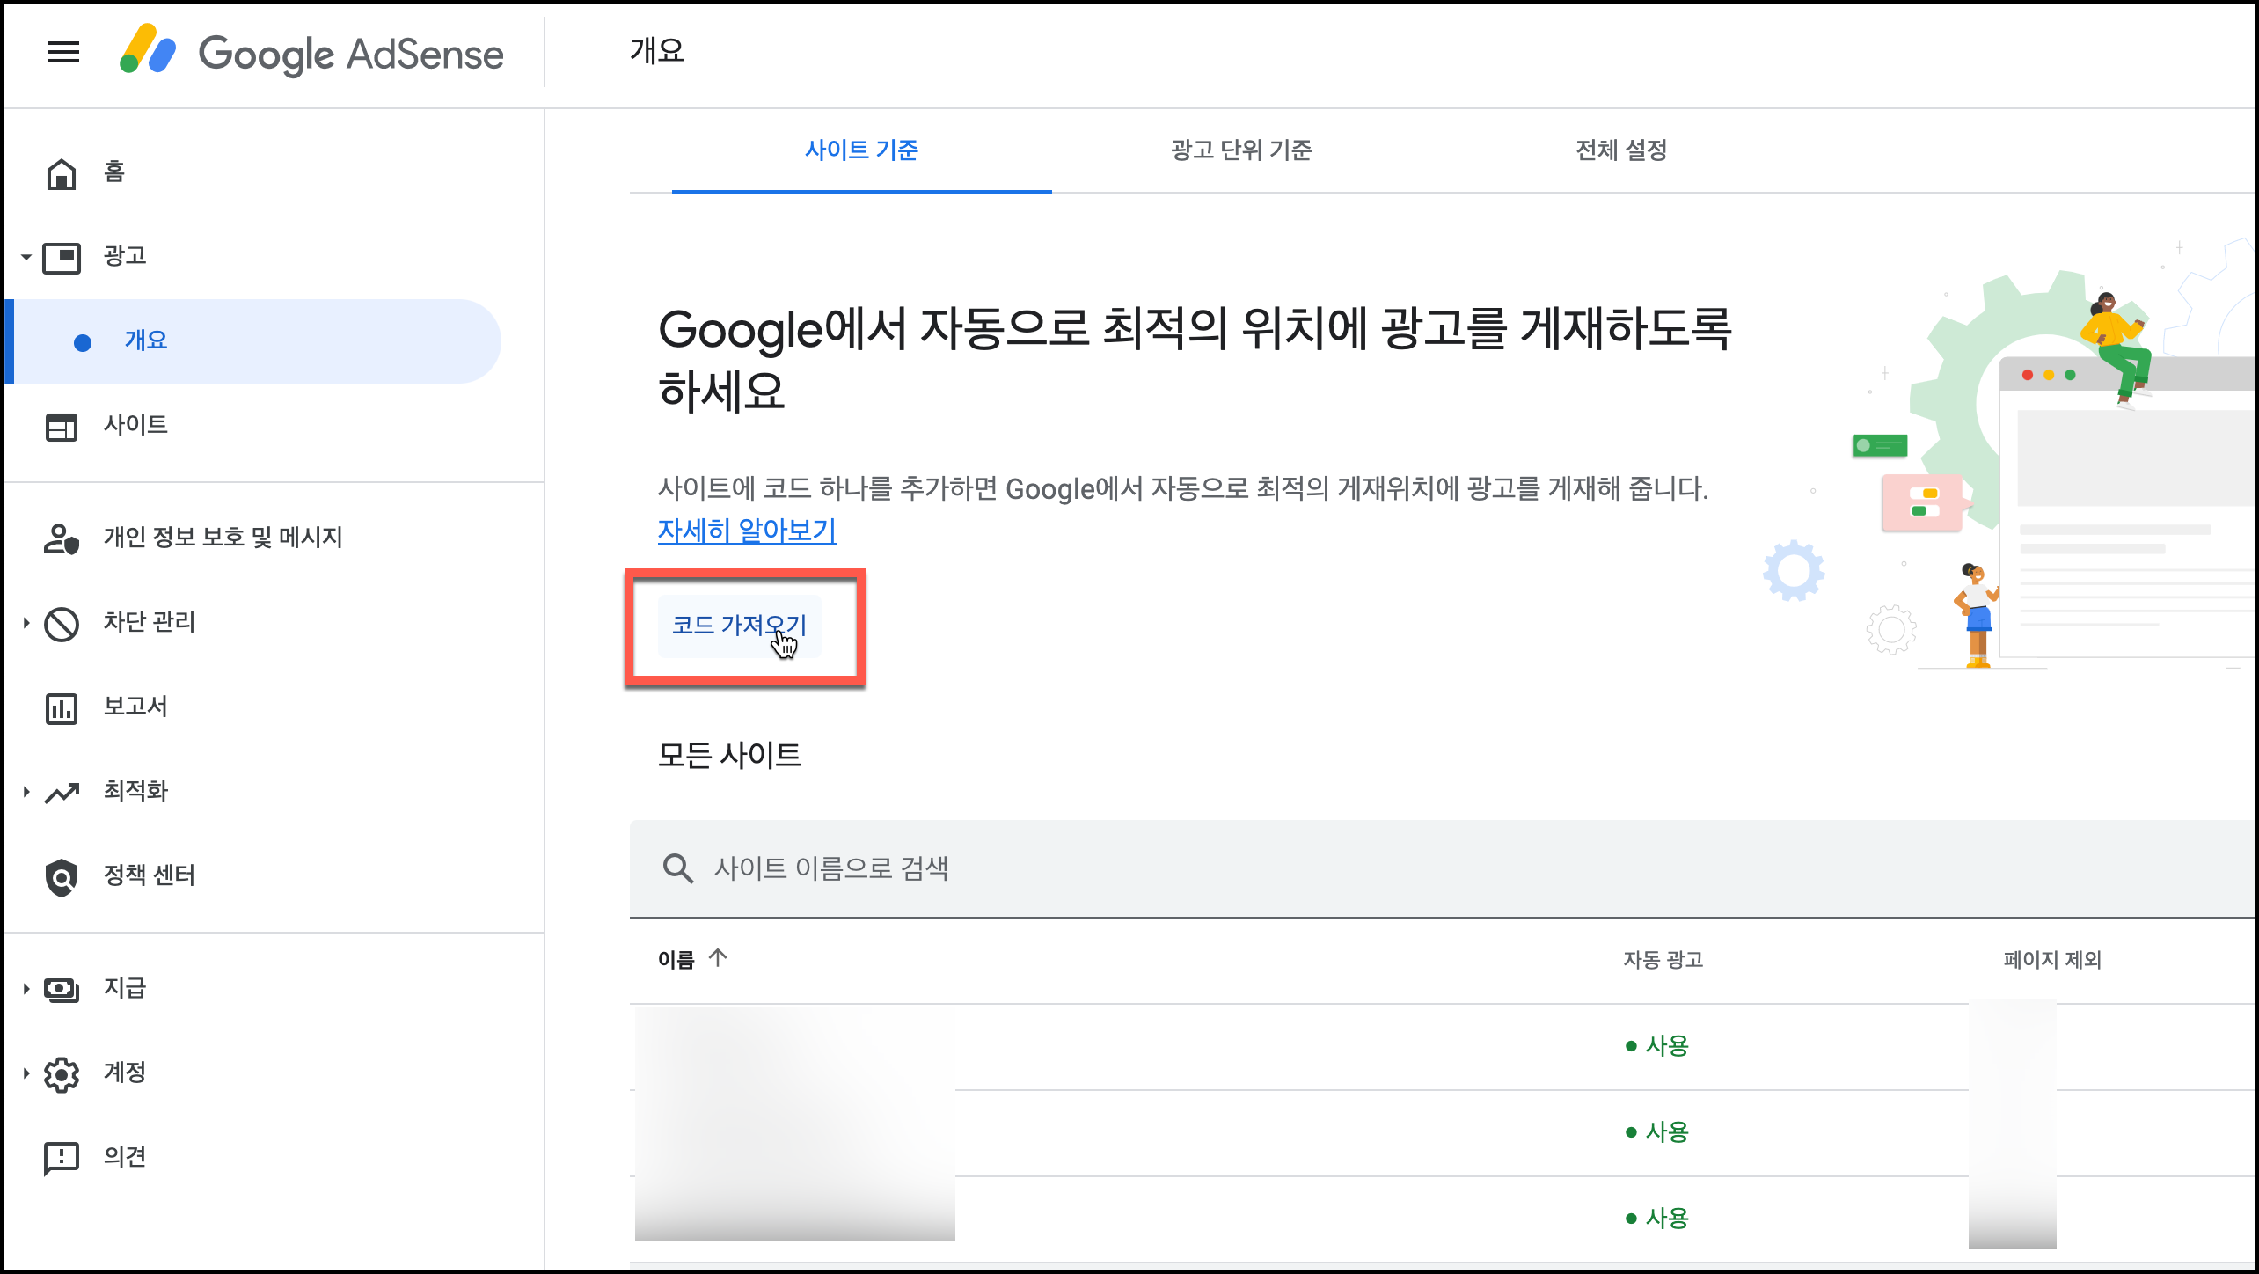
Task: Click the Google AdSense logo
Action: pyautogui.click(x=311, y=51)
